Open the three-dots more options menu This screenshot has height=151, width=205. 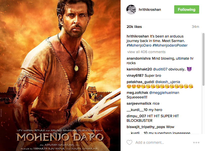point(196,142)
